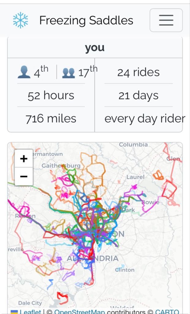
Task: Open the CARTO attribution link
Action: 167,312
